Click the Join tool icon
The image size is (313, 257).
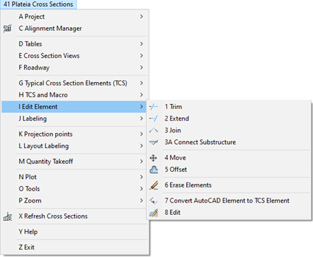(154, 130)
